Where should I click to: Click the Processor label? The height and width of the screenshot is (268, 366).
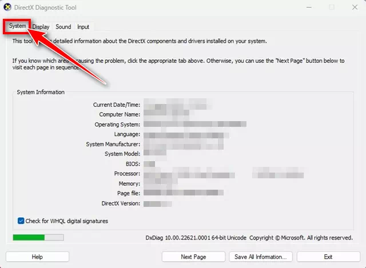[127, 174]
